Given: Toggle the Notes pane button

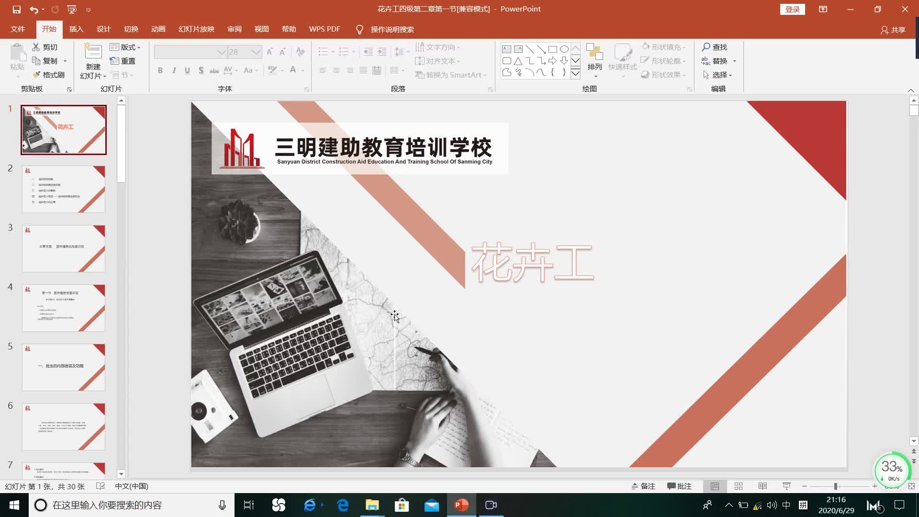Looking at the screenshot, I should 643,486.
